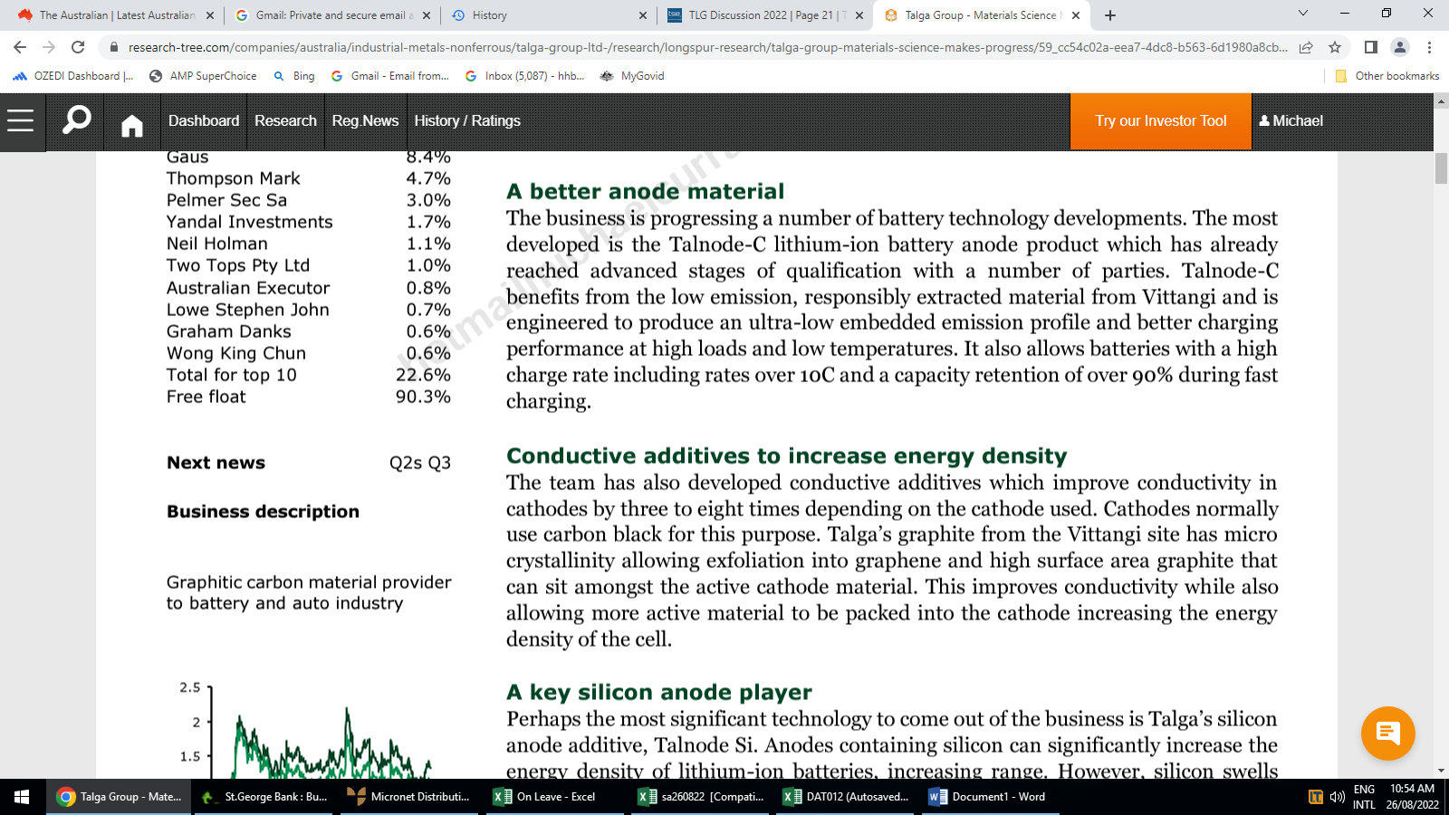Open History / Ratings in nav bar

tap(467, 120)
